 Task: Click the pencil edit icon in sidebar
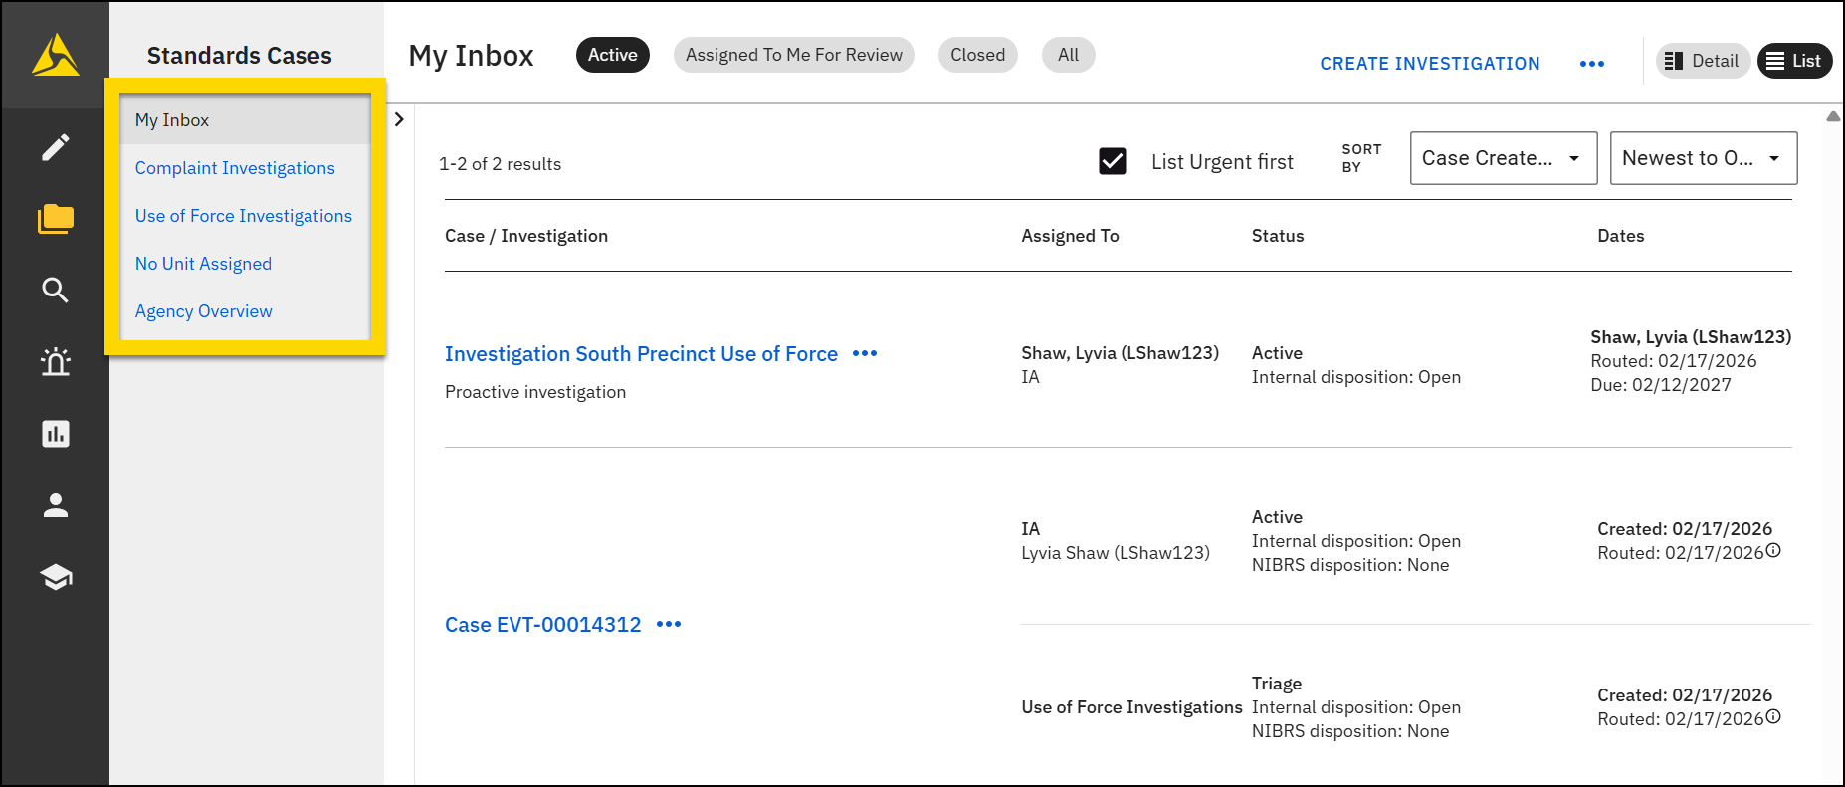tap(56, 147)
